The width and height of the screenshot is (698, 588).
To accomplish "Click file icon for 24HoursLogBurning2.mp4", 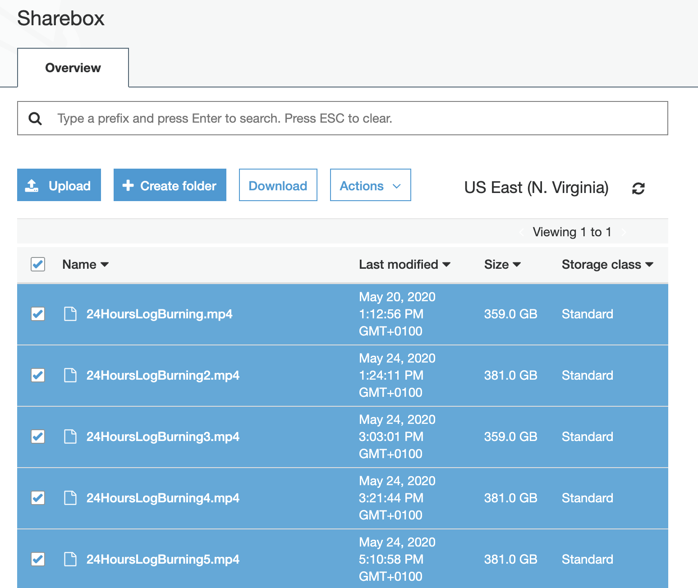I will (x=70, y=375).
